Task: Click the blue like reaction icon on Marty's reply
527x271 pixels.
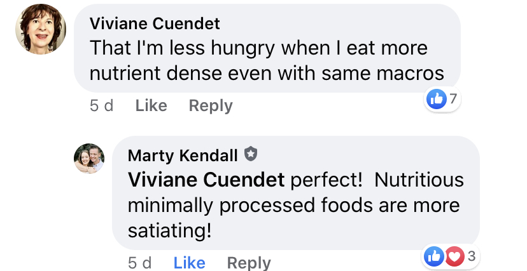Action: [434, 256]
